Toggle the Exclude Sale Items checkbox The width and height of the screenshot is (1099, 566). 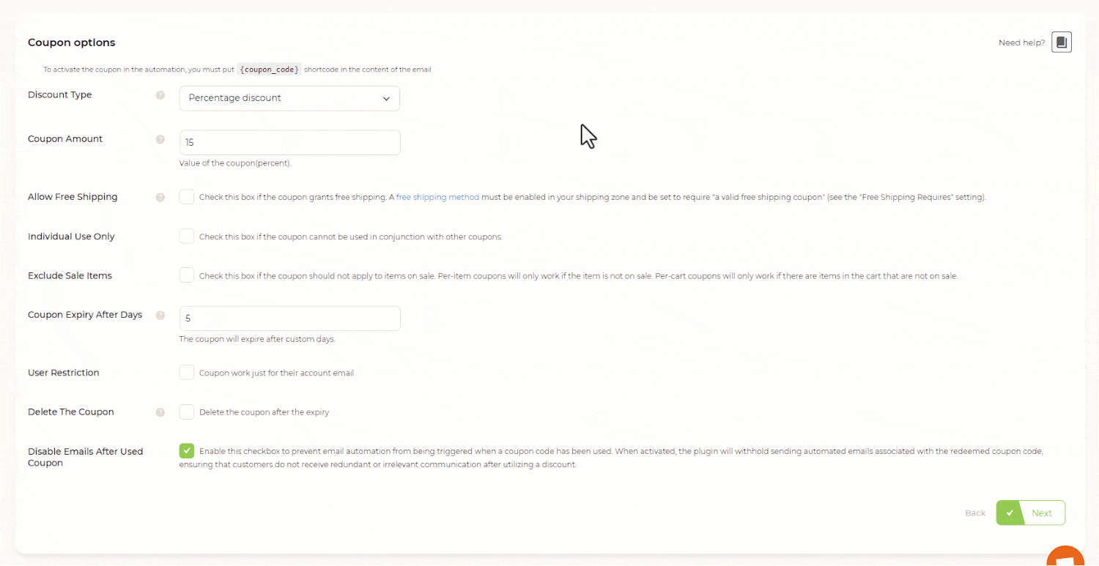click(187, 275)
